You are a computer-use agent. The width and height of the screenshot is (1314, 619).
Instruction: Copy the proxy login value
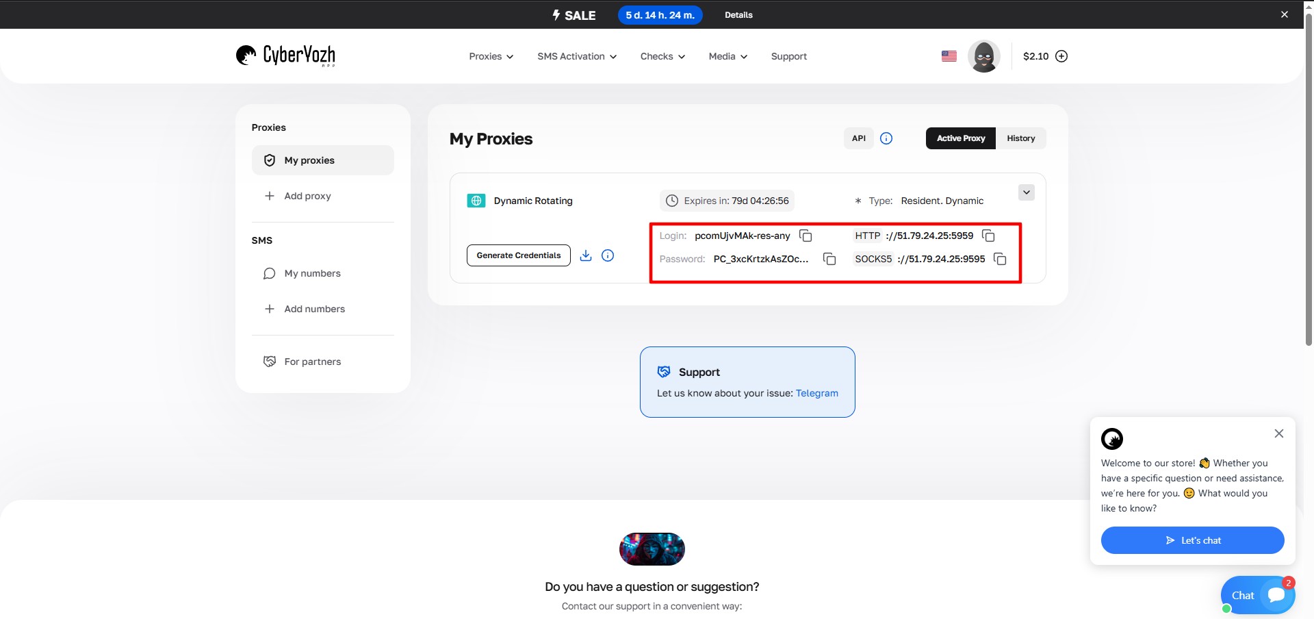806,236
